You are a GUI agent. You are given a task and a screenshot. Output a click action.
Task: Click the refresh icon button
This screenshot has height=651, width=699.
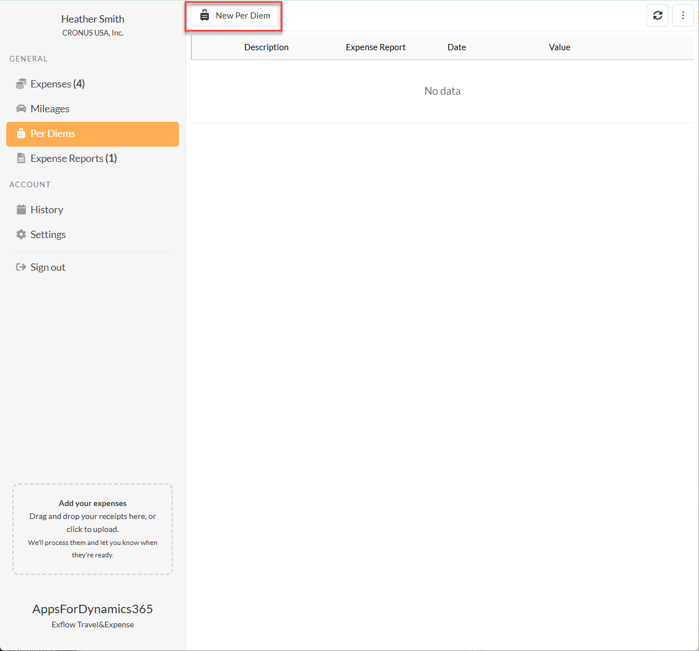coord(657,16)
